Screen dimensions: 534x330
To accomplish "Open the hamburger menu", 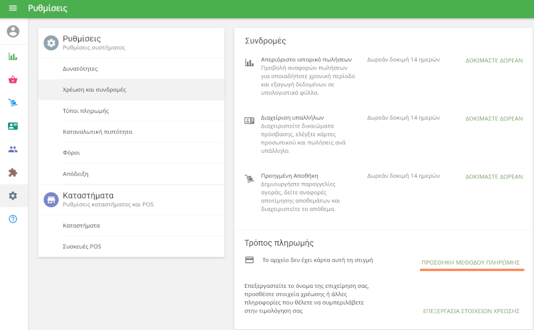I will (13, 9).
